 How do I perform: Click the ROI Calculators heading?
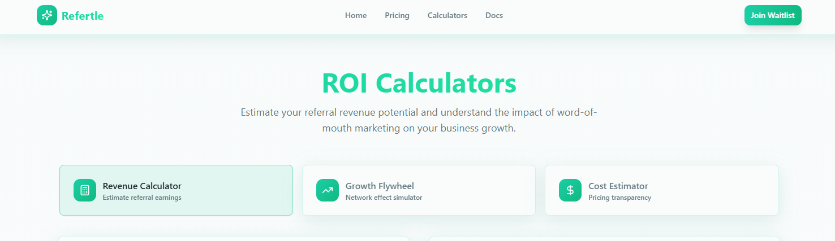[x=419, y=83]
